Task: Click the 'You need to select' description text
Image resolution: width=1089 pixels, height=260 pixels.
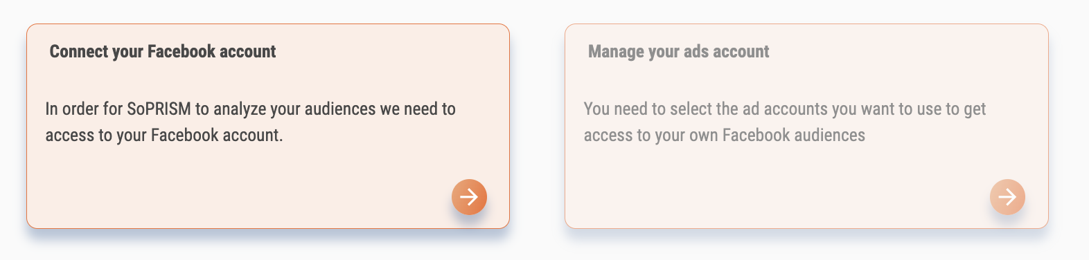Action: click(x=785, y=122)
